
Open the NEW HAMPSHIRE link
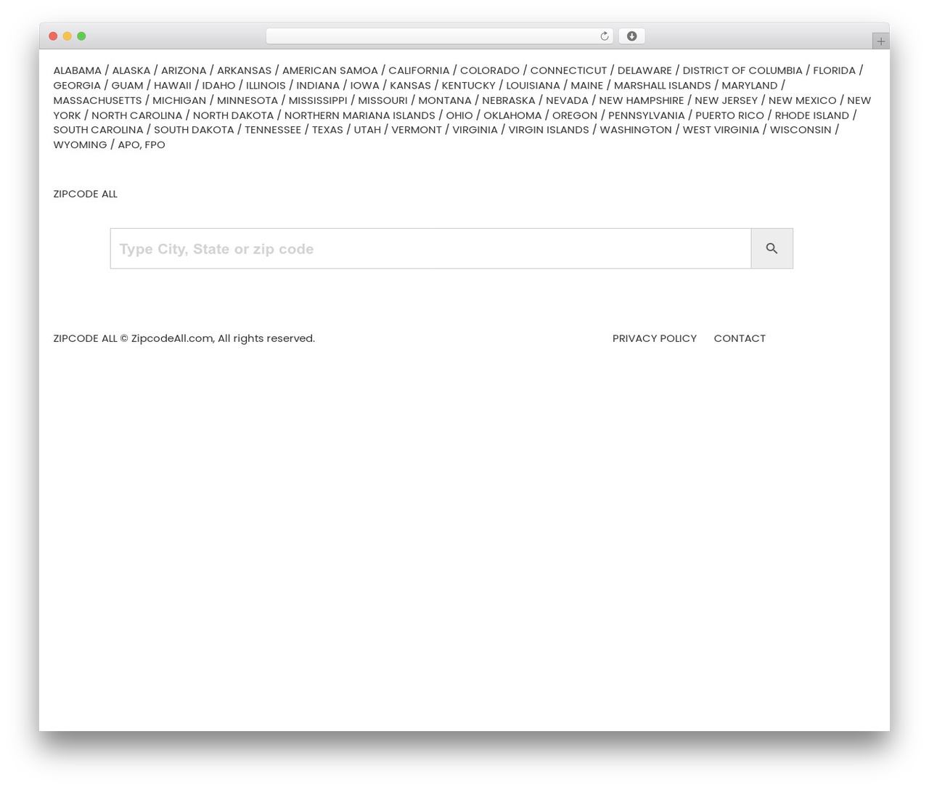click(642, 100)
